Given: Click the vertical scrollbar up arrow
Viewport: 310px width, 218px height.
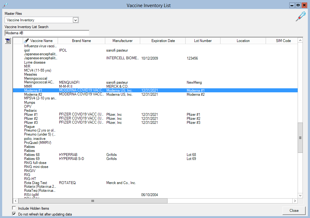Looking at the screenshot, I should tap(300, 40).
